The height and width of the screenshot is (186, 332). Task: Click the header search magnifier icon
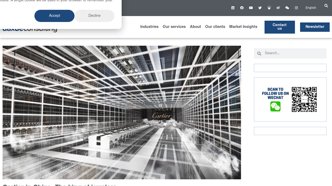[326, 6]
